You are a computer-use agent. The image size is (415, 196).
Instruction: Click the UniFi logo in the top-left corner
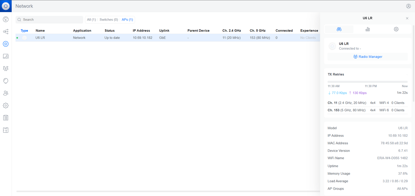point(6,6)
